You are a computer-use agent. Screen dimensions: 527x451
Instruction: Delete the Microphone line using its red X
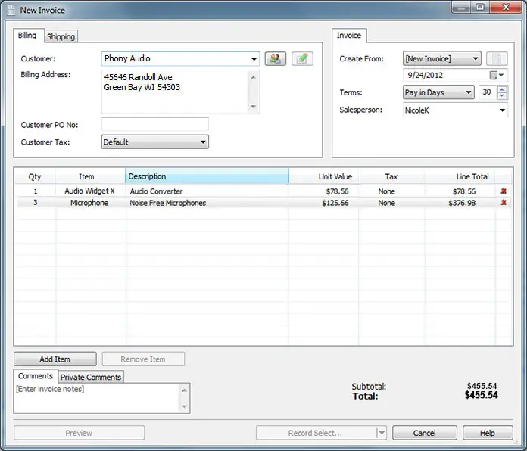tap(504, 203)
